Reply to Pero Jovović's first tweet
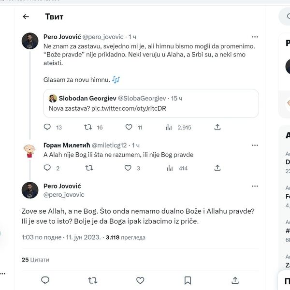 47,127
